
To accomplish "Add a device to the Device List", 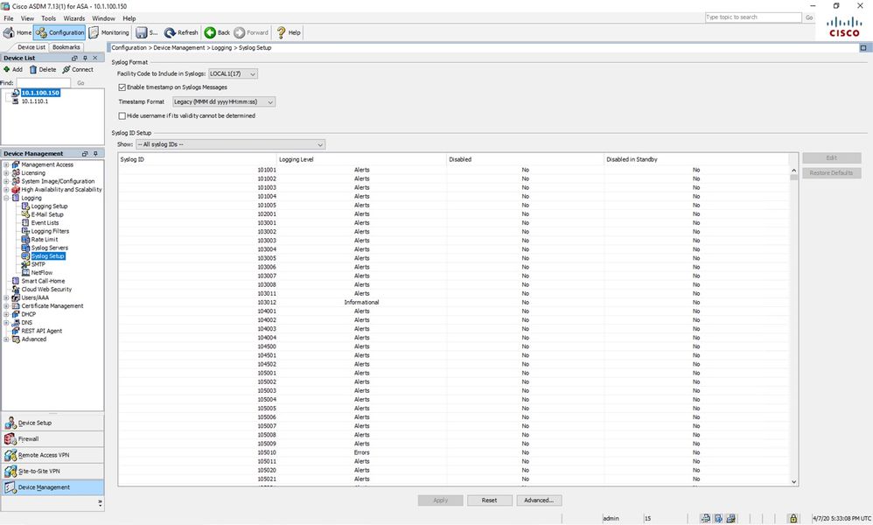I will 13,70.
